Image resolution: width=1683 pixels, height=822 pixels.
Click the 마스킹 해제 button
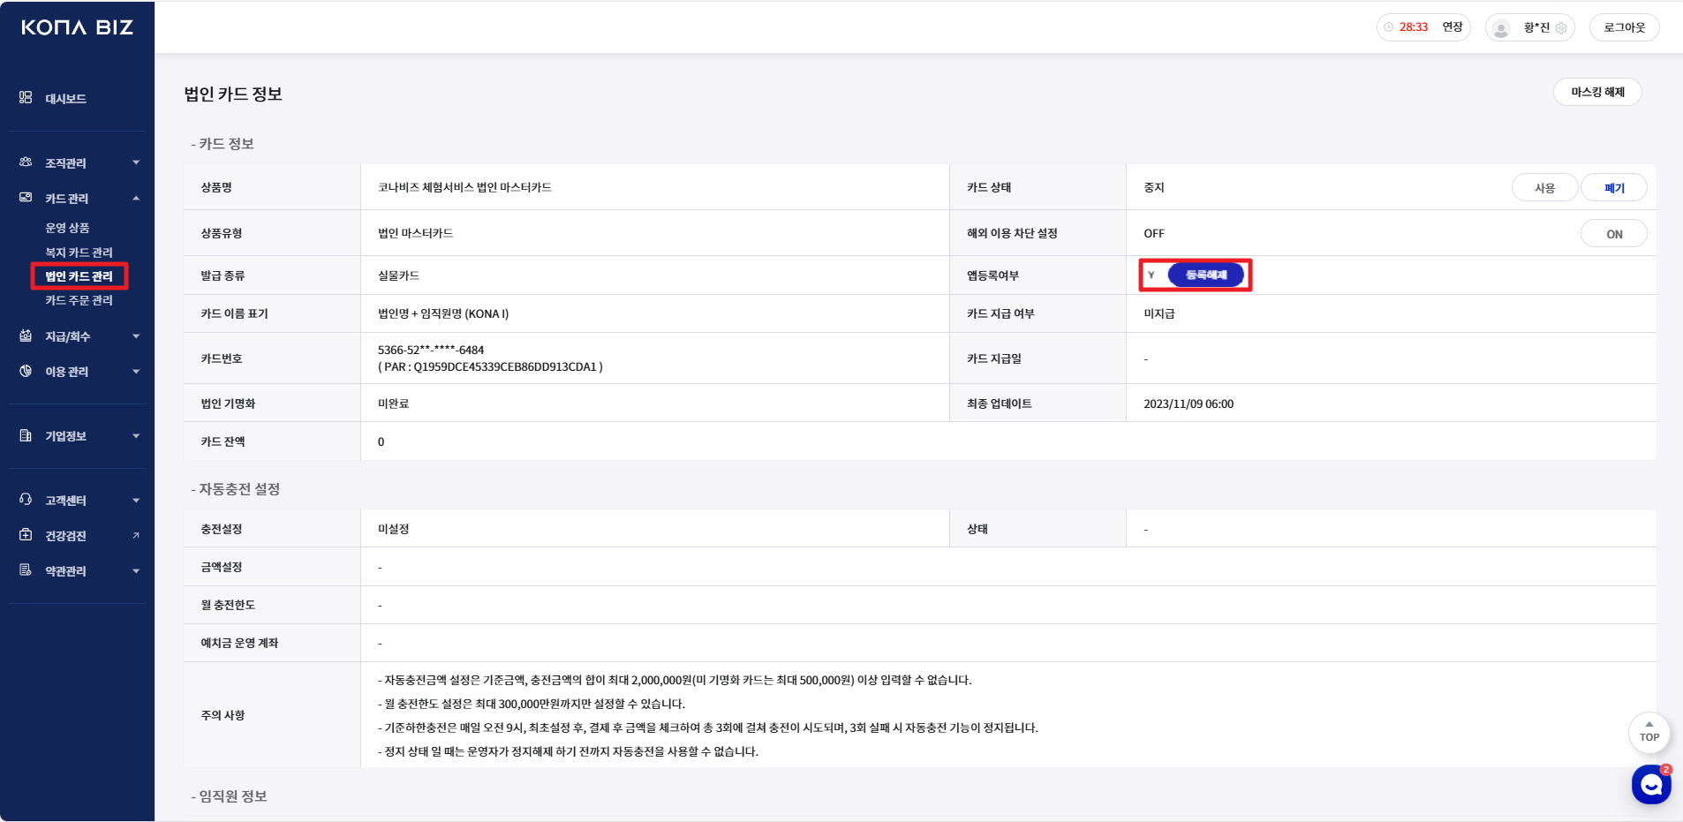pyautogui.click(x=1597, y=92)
